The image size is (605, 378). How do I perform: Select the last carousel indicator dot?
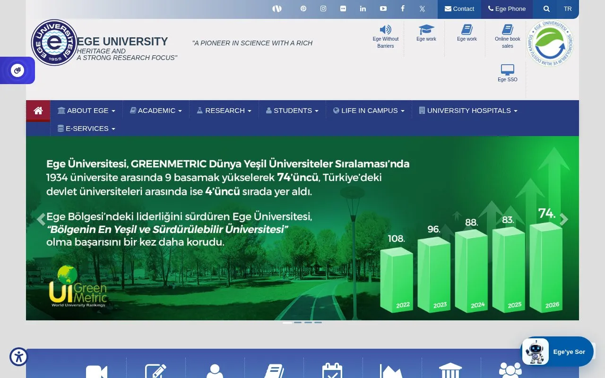pyautogui.click(x=318, y=322)
